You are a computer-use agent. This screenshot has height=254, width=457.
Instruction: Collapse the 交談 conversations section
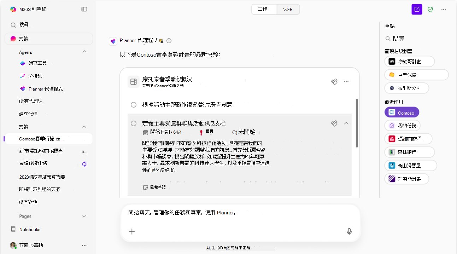click(x=84, y=126)
